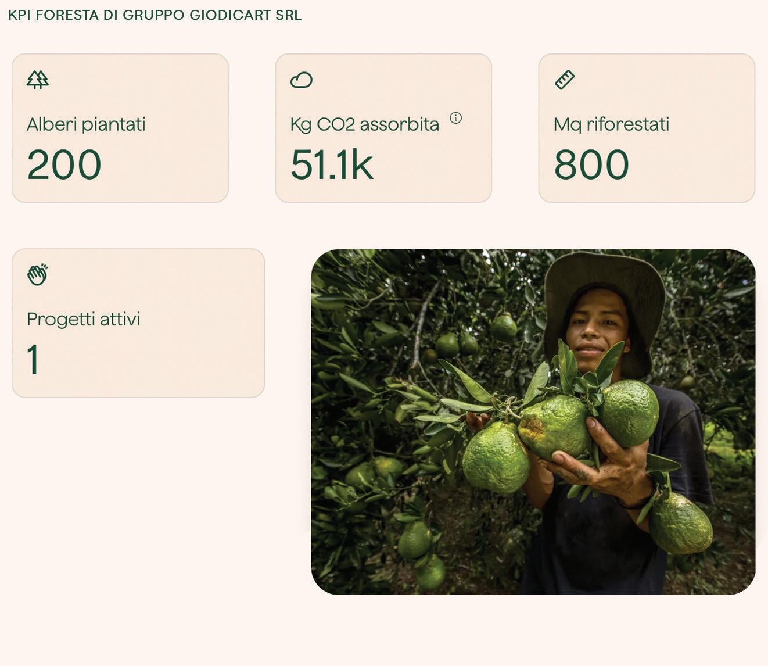Click the cloud icon above Kg CO2 assorbita
The image size is (768, 666).
click(x=301, y=80)
